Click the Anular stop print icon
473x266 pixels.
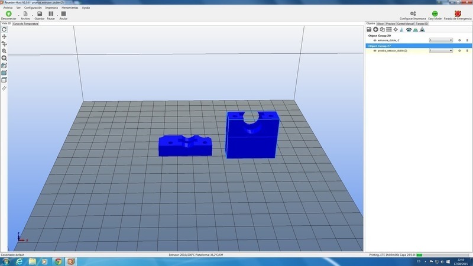click(63, 15)
